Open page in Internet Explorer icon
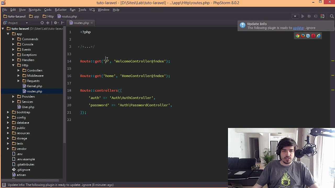The height and width of the screenshot is (188, 335). click(x=319, y=36)
